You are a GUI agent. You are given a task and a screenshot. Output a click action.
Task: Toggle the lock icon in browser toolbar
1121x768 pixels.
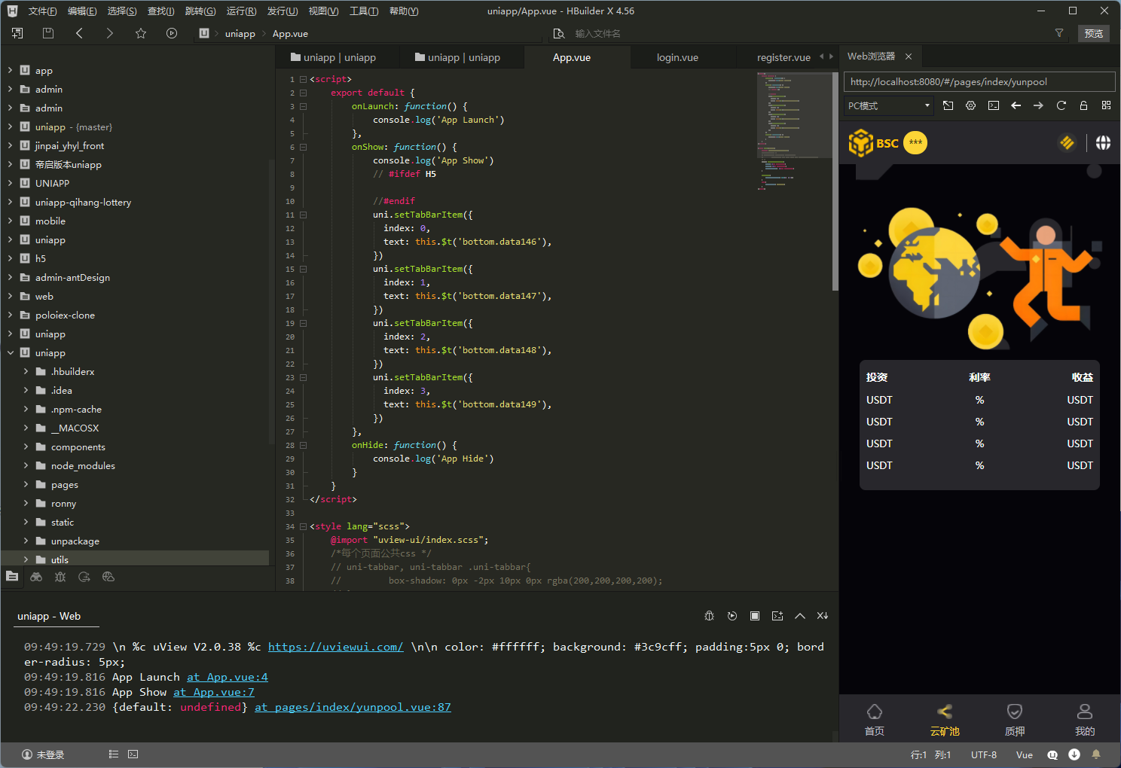1083,105
